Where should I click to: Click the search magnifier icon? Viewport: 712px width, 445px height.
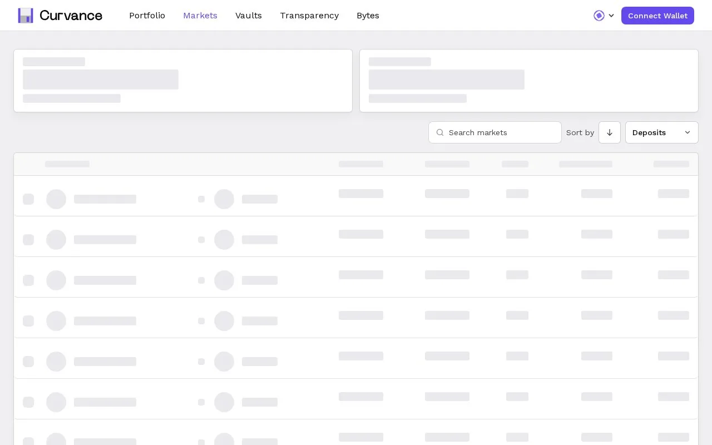(x=440, y=132)
